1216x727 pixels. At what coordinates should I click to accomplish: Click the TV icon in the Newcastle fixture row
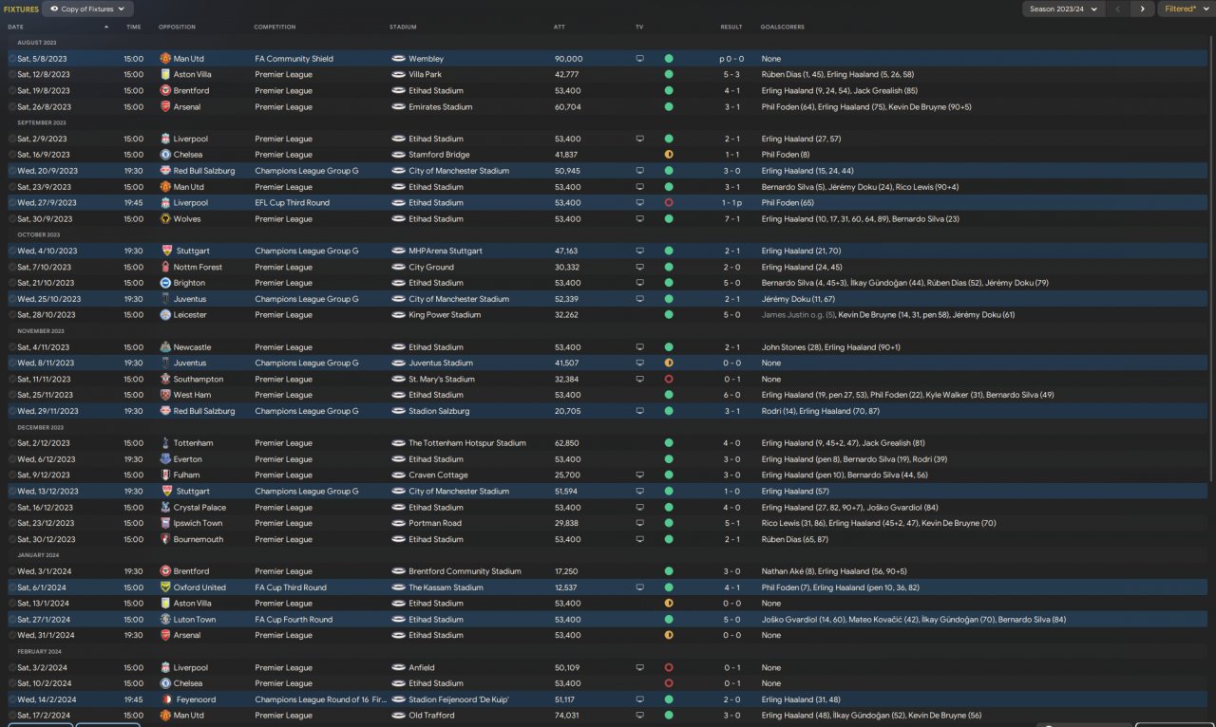click(639, 347)
